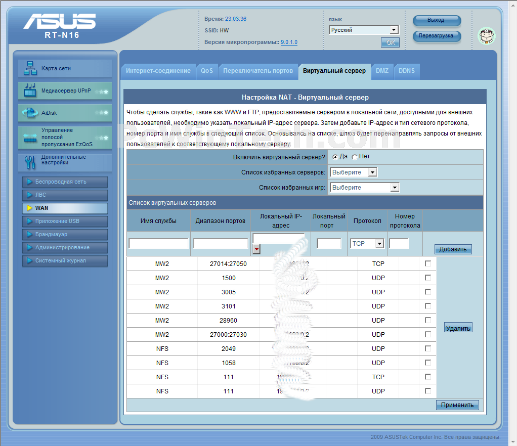Check the NFS port 2049 row
517x446 pixels.
tap(428, 348)
